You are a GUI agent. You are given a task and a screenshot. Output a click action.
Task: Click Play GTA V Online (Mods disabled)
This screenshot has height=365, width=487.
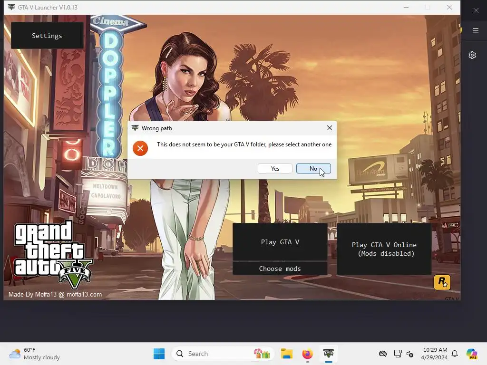[384, 249]
